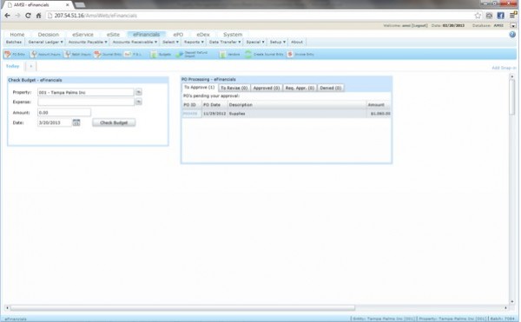521x322 pixels.
Task: Go to the browser home icon
Action: pyautogui.click(x=38, y=16)
